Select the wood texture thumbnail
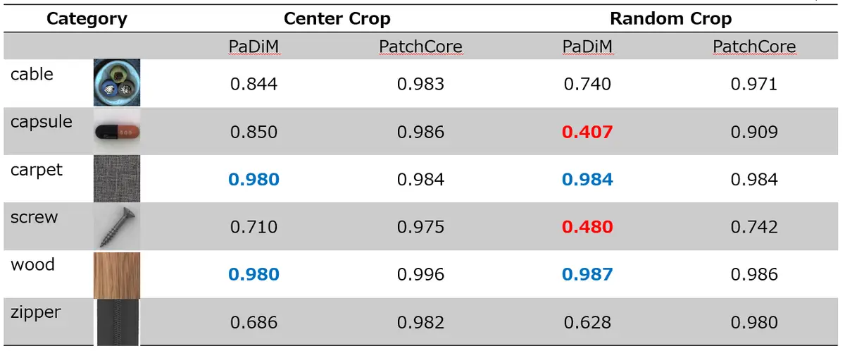845x351 pixels. (x=116, y=275)
